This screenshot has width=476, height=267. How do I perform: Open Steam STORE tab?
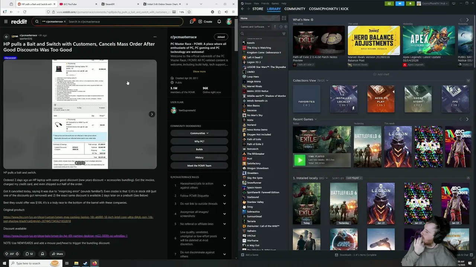click(x=258, y=9)
